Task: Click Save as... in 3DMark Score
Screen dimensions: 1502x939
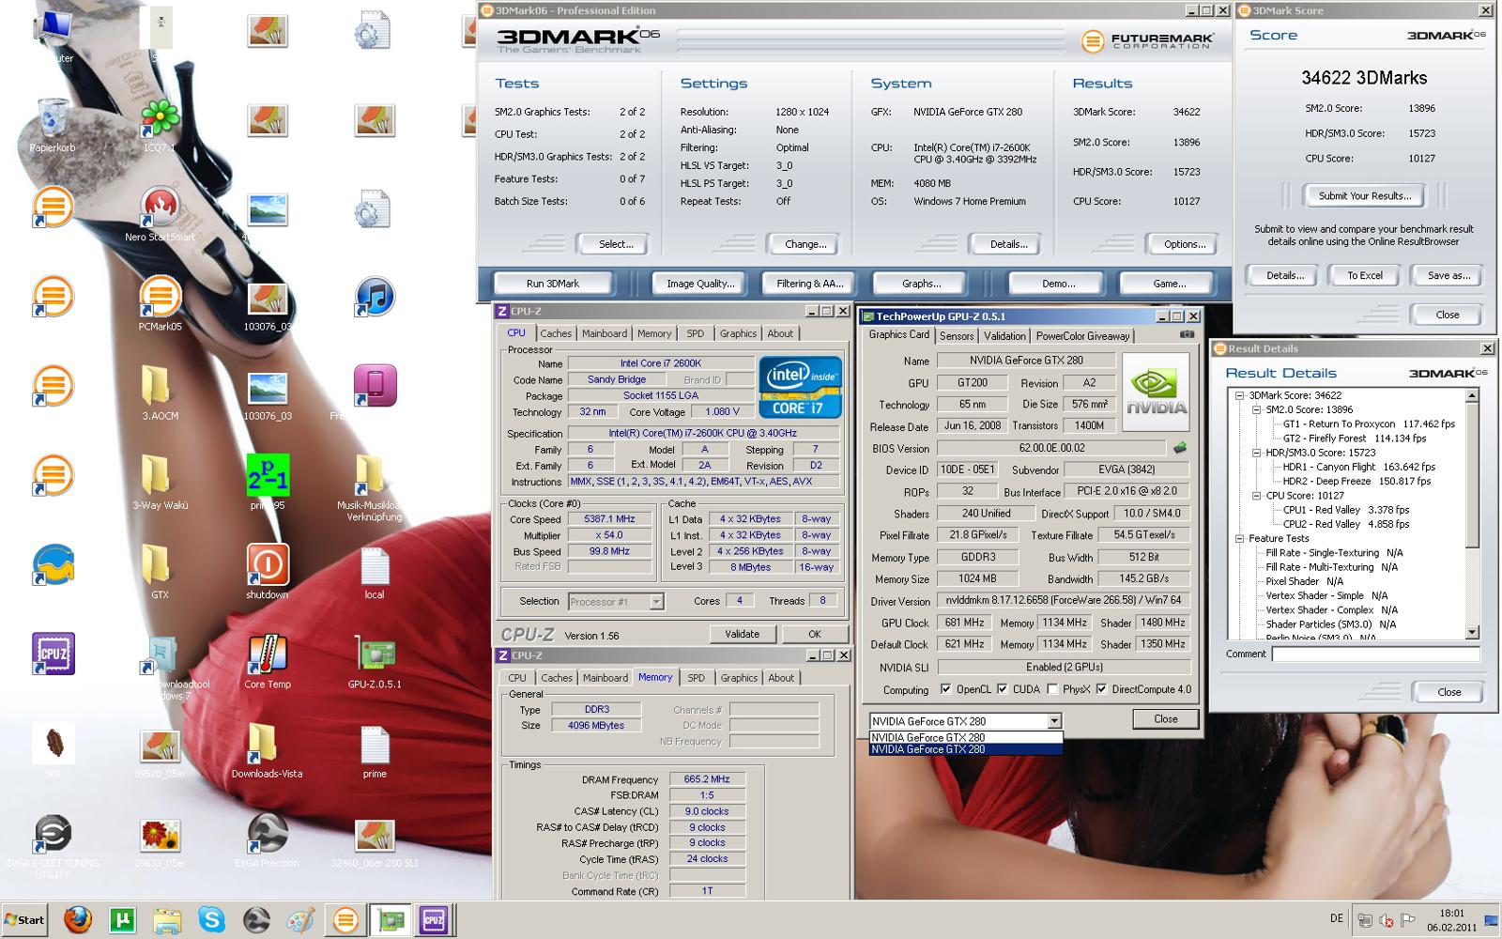Action: pos(1448,275)
